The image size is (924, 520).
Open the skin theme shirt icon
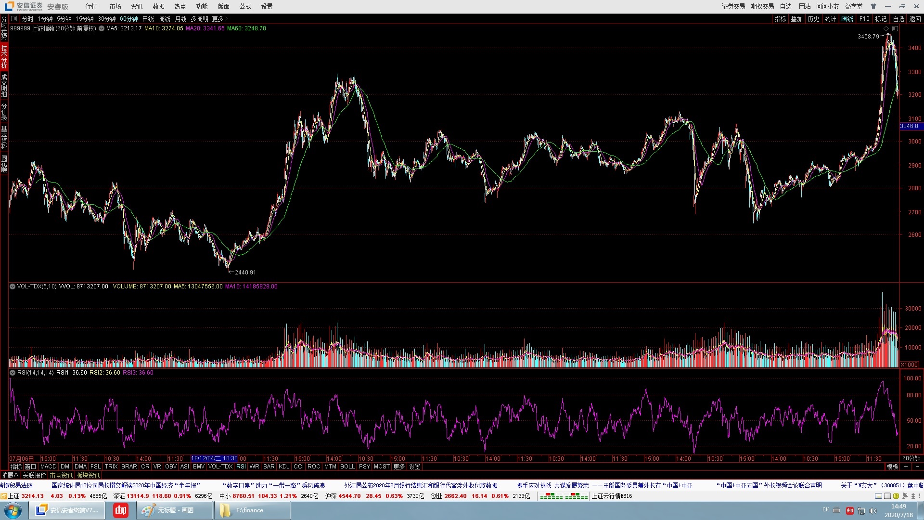pos(873,6)
